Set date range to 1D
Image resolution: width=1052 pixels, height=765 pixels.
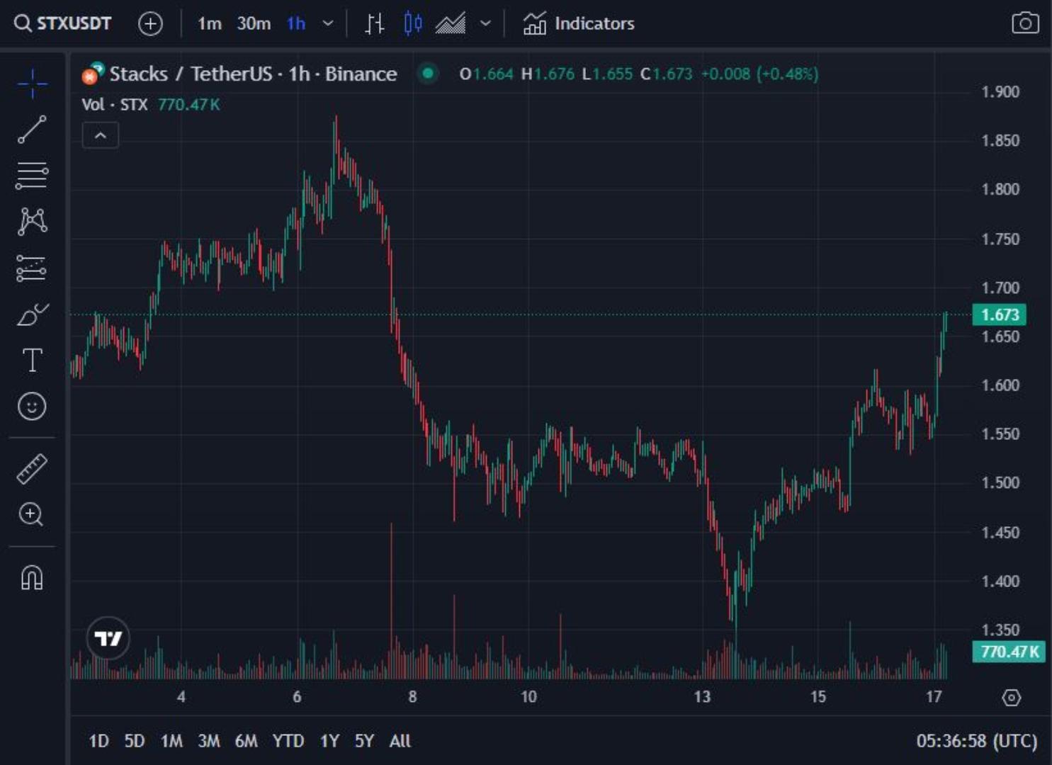pos(99,741)
